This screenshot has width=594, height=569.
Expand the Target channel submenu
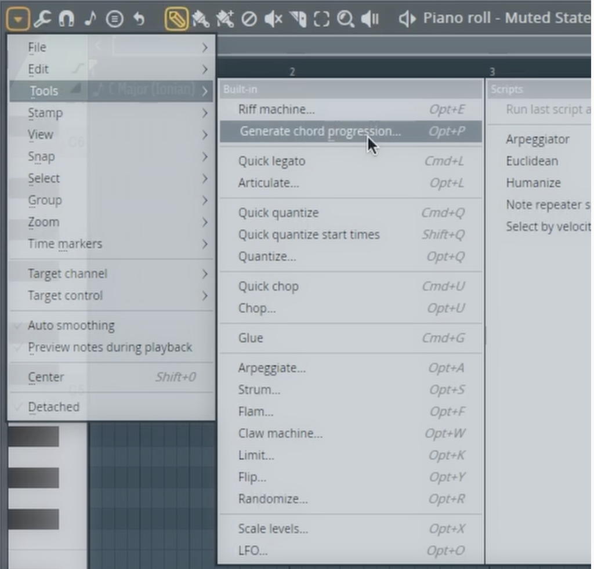(111, 274)
